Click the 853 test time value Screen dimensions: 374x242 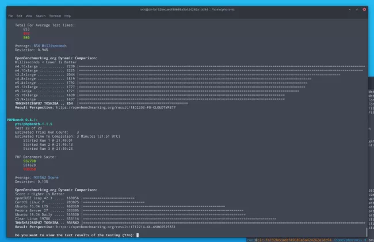pos(26,29)
